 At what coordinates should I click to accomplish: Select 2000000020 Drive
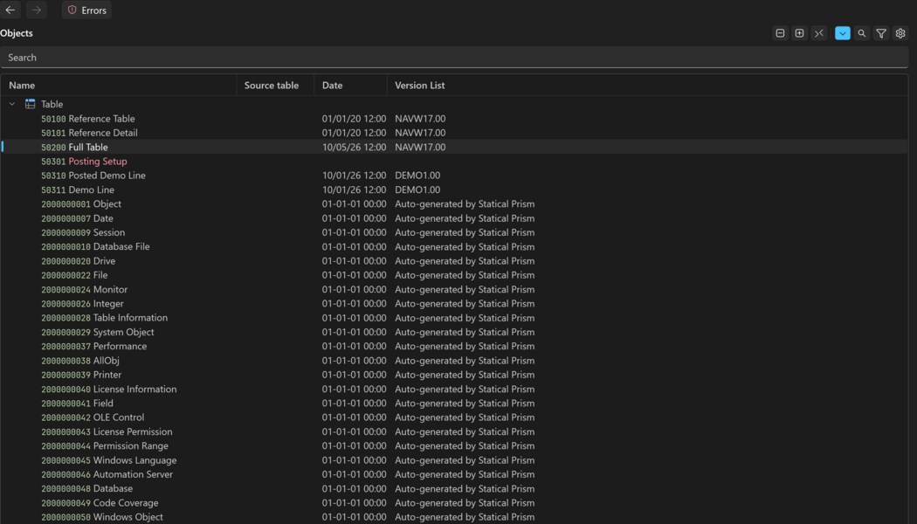[78, 261]
